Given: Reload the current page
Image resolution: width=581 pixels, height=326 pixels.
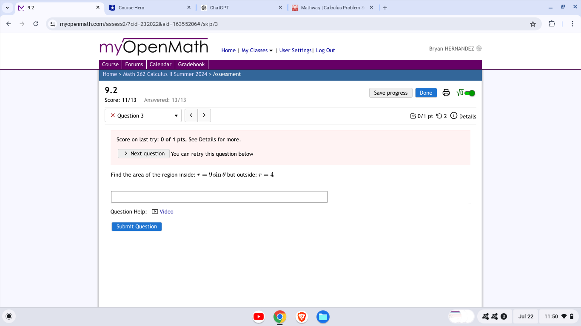Looking at the screenshot, I should pyautogui.click(x=36, y=24).
